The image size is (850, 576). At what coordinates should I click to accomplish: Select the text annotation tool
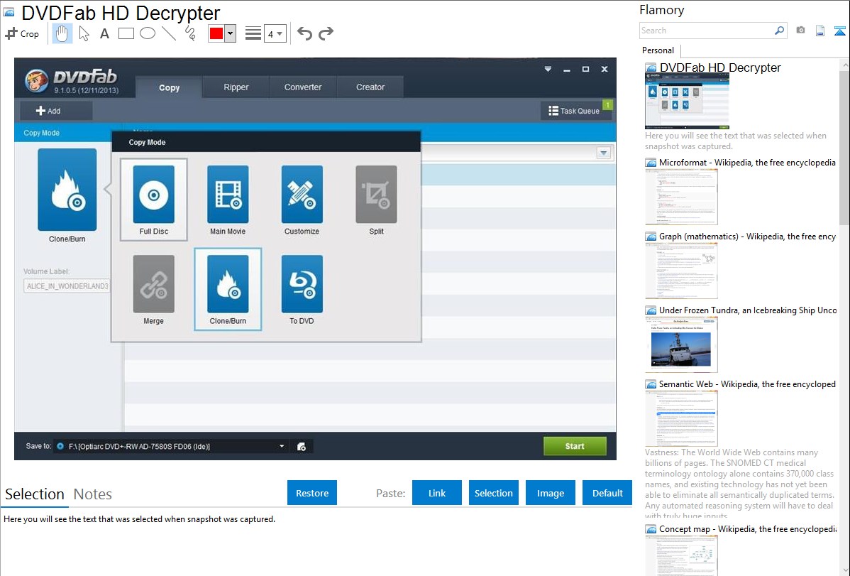104,33
